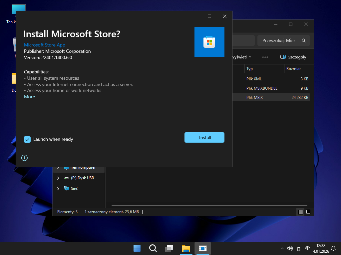Open the Wyświetl view dropdown
This screenshot has height=255, width=341.
pos(242,57)
